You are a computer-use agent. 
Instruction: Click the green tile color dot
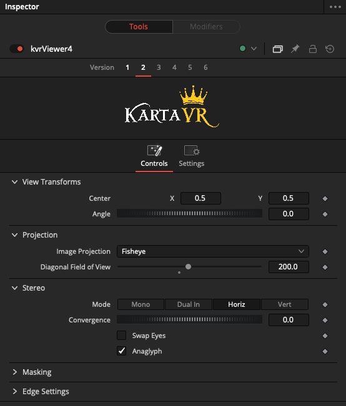242,49
